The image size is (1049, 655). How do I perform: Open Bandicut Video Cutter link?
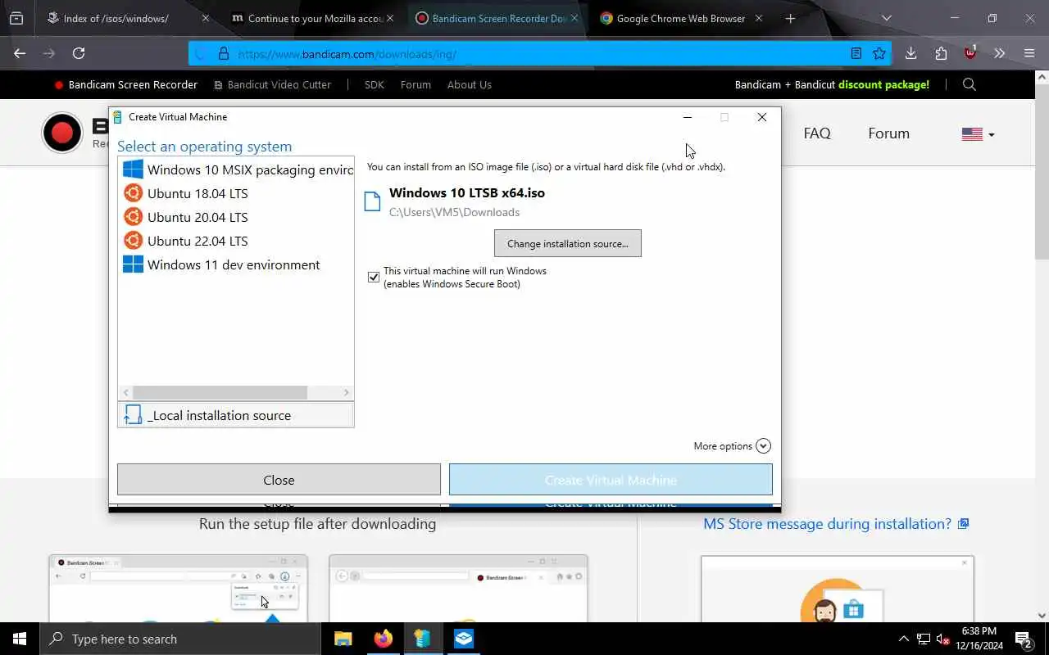(x=272, y=84)
